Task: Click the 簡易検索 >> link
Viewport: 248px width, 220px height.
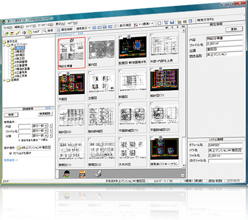Action: coord(11,160)
